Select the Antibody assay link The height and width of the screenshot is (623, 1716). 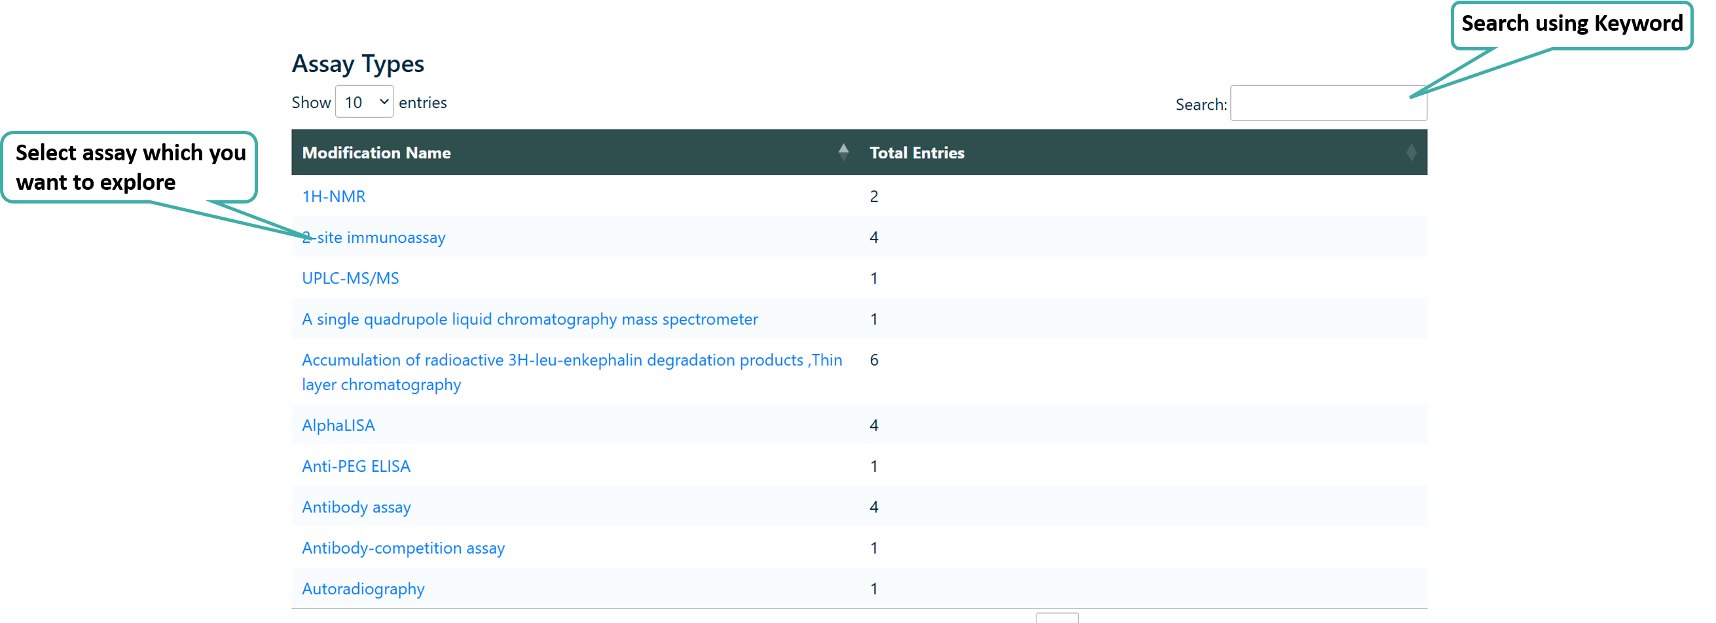(x=356, y=507)
